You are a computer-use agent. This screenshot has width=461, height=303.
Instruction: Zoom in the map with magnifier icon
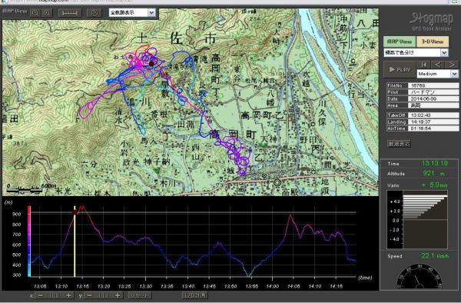click(47, 13)
